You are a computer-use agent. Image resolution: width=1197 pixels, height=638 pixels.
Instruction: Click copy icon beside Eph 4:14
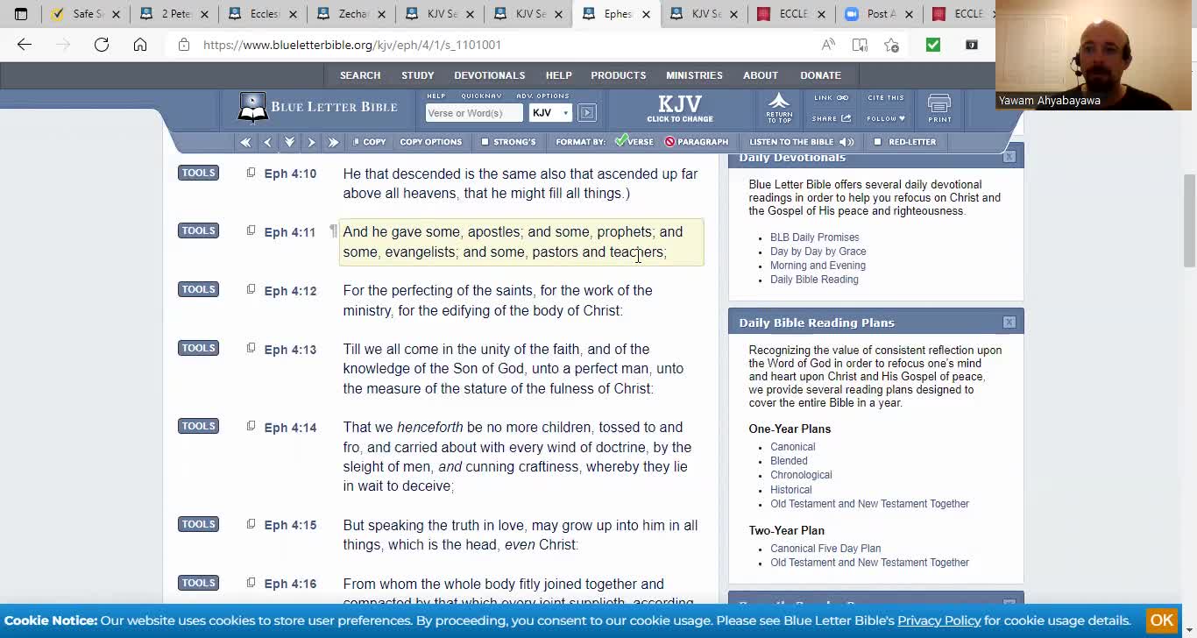point(251,426)
